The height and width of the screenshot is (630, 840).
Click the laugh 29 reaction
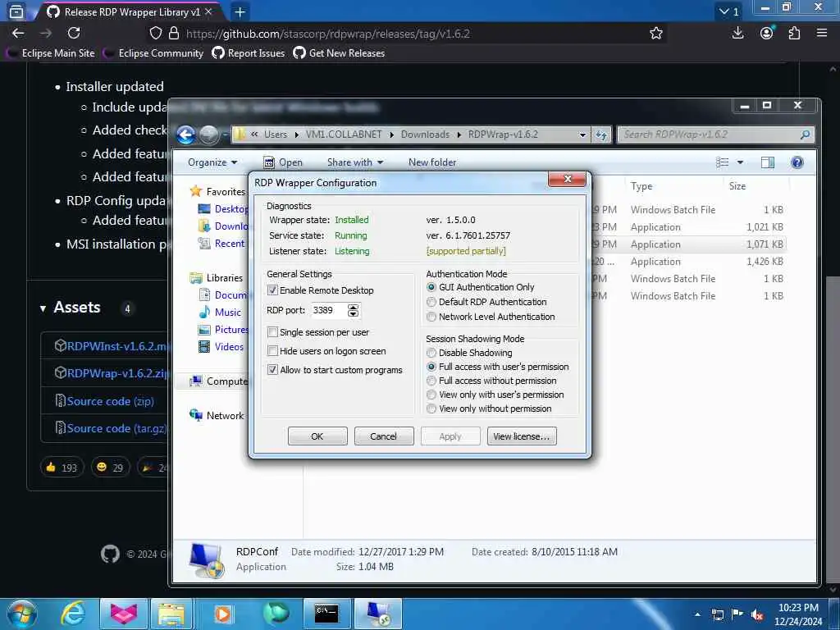(x=110, y=468)
